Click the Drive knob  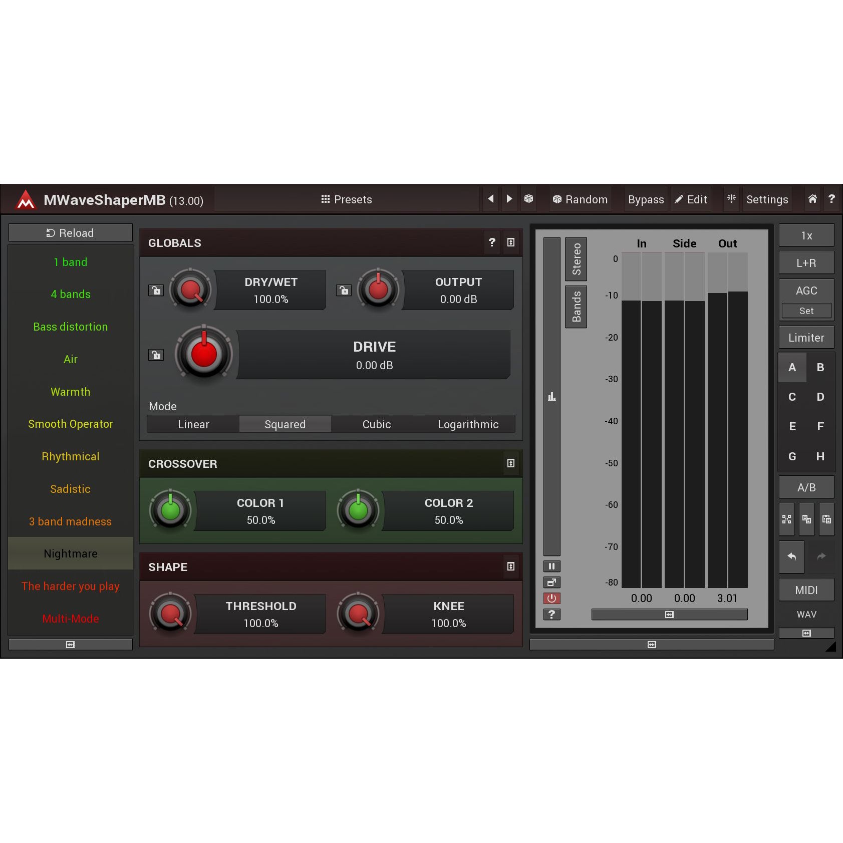204,354
